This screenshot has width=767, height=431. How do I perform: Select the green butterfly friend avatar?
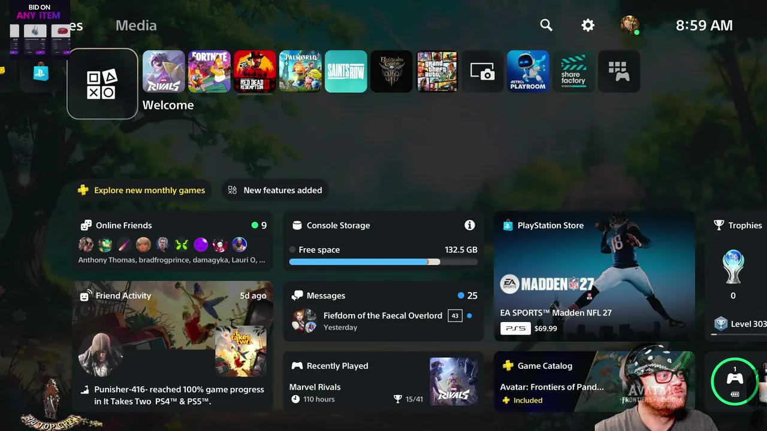coord(182,244)
